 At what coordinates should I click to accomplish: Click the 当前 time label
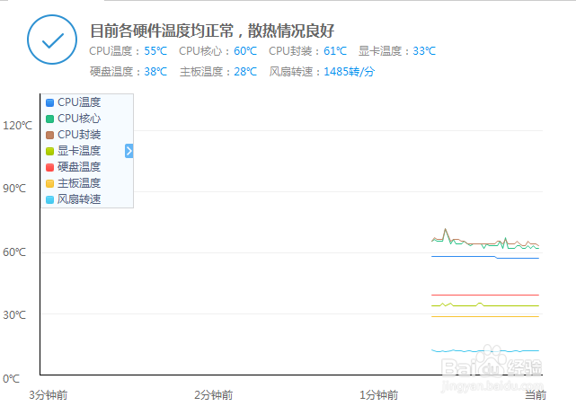click(536, 395)
